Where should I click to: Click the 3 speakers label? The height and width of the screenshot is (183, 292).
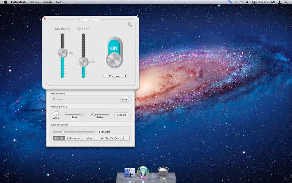tap(104, 132)
